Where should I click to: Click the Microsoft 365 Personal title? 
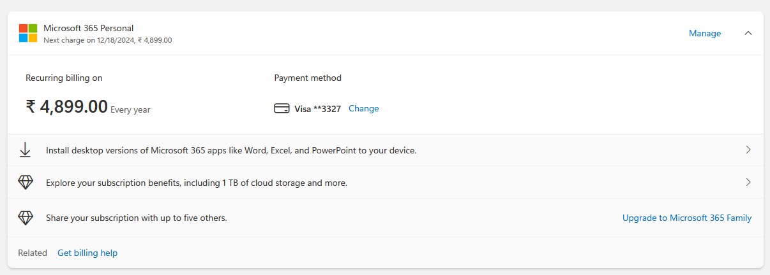click(89, 28)
